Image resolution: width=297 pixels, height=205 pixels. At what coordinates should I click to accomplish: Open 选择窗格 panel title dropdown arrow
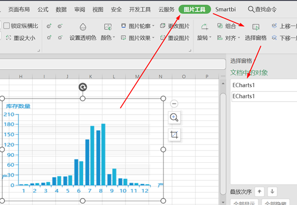pyautogui.click(x=255, y=61)
